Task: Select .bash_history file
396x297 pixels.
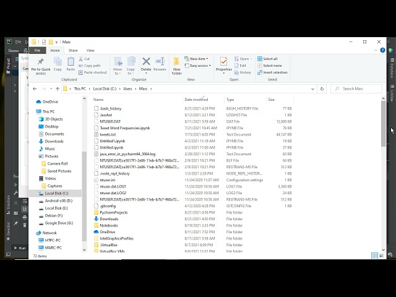Action: [x=110, y=109]
